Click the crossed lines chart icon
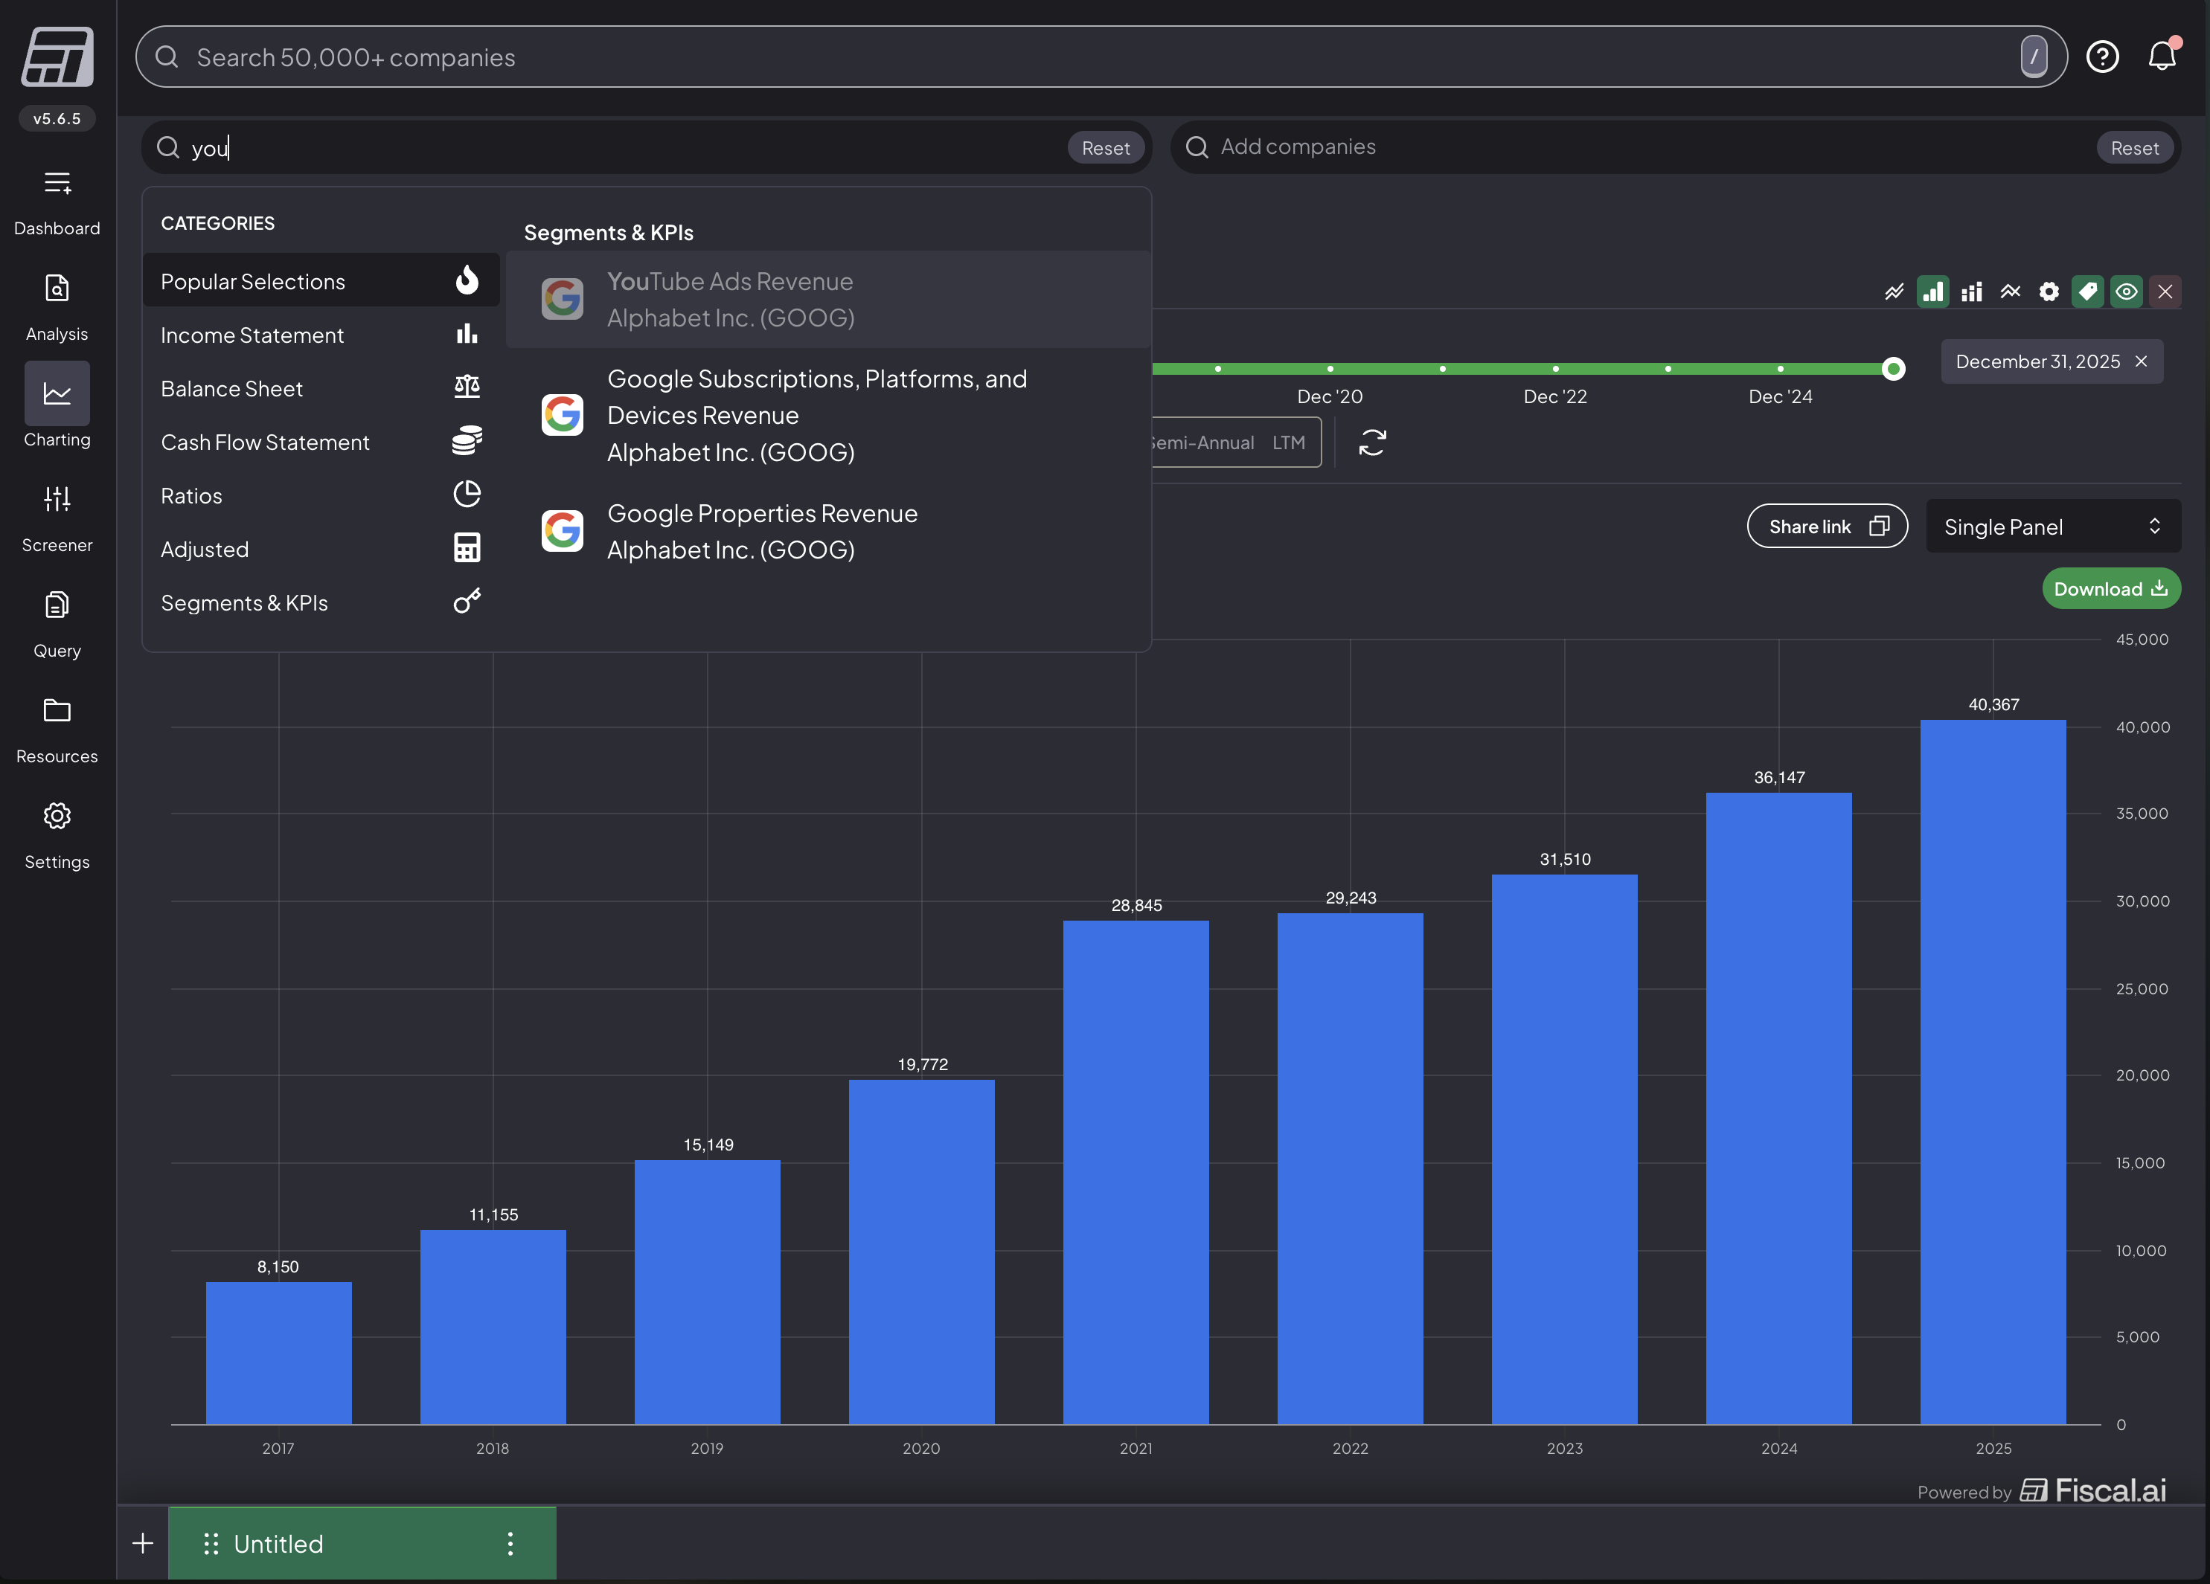Image resolution: width=2210 pixels, height=1584 pixels. 2011,291
